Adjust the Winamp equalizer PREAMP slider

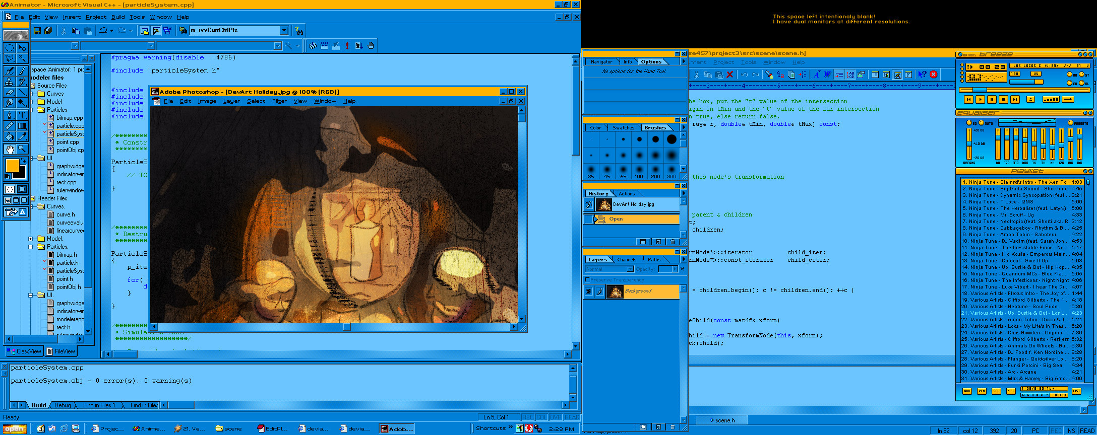(968, 144)
